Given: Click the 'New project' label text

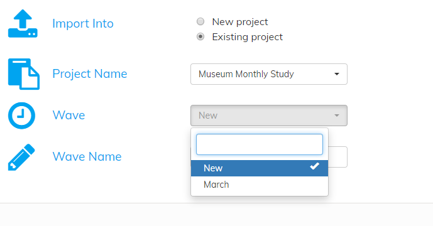Looking at the screenshot, I should tap(239, 22).
